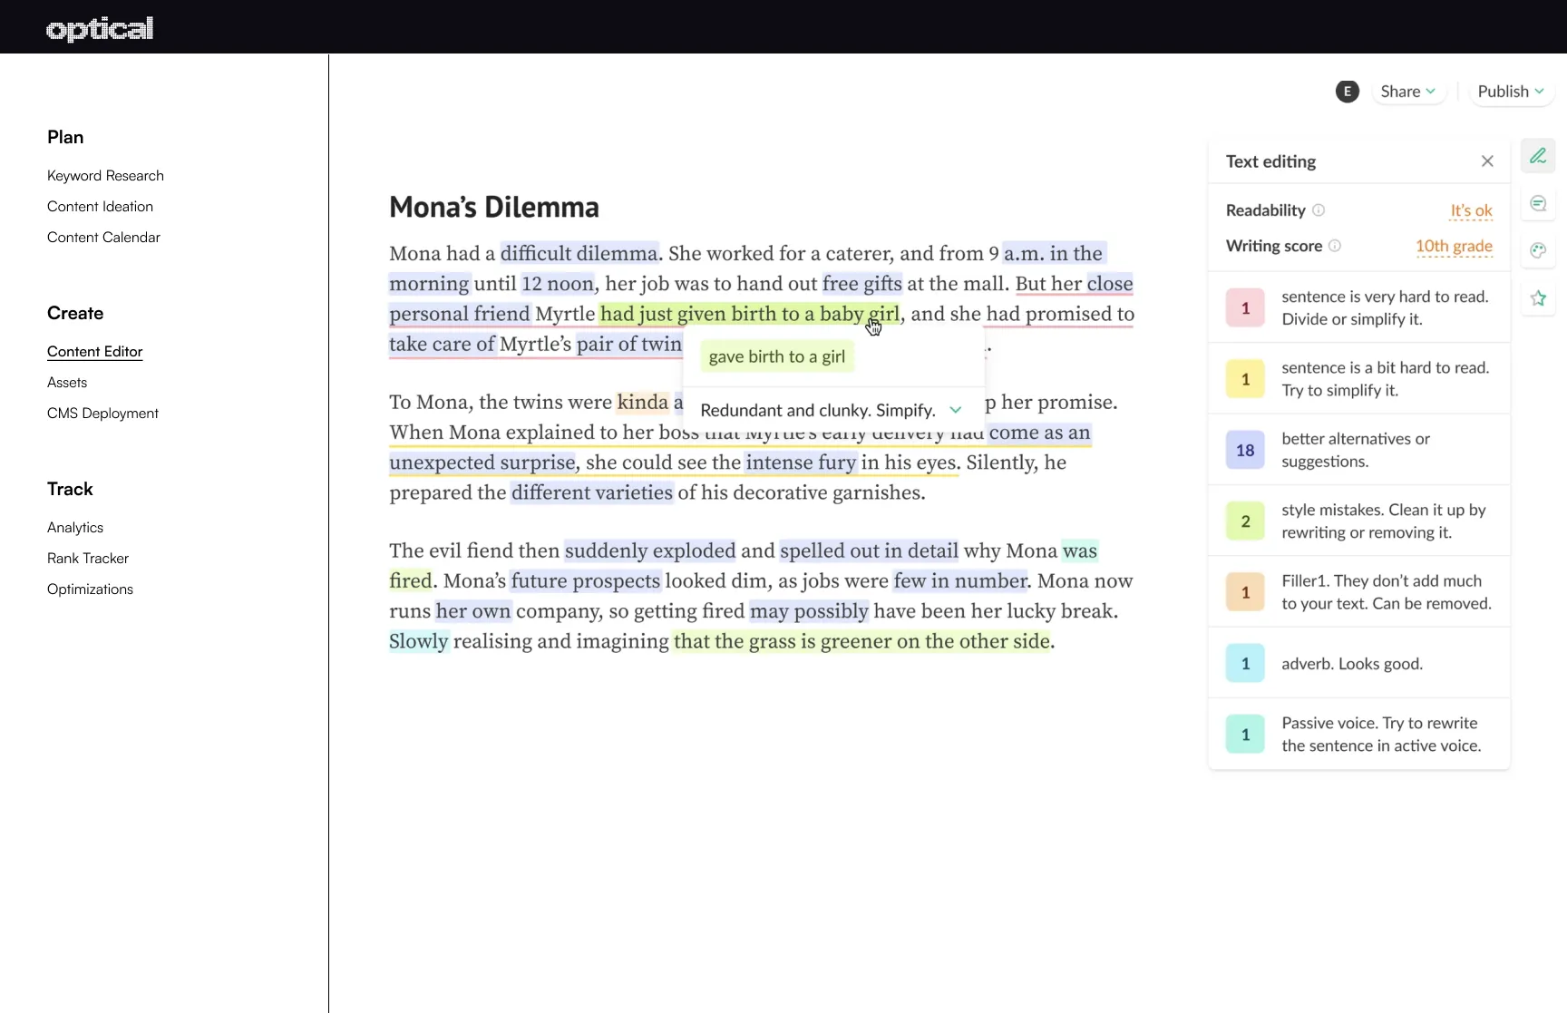Click the info icon beside Writing score
Viewport: 1567px width, 1013px height.
click(x=1335, y=246)
